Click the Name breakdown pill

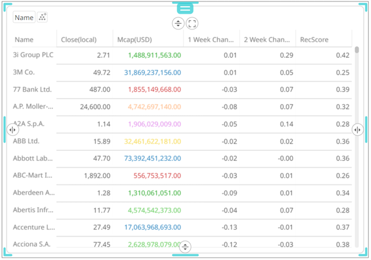(x=24, y=17)
